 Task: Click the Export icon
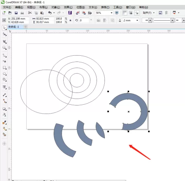(84, 13)
